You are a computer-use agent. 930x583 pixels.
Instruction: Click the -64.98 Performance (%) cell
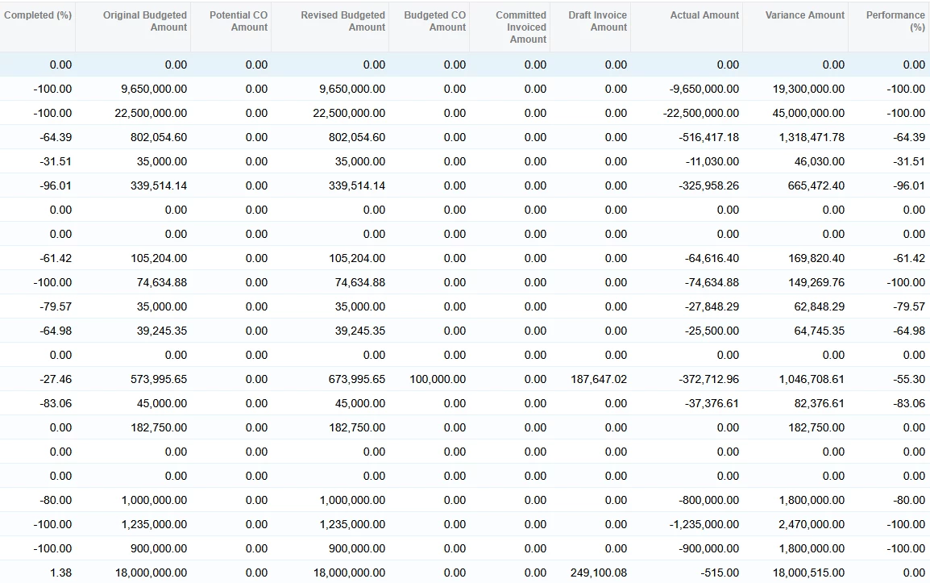click(x=909, y=331)
